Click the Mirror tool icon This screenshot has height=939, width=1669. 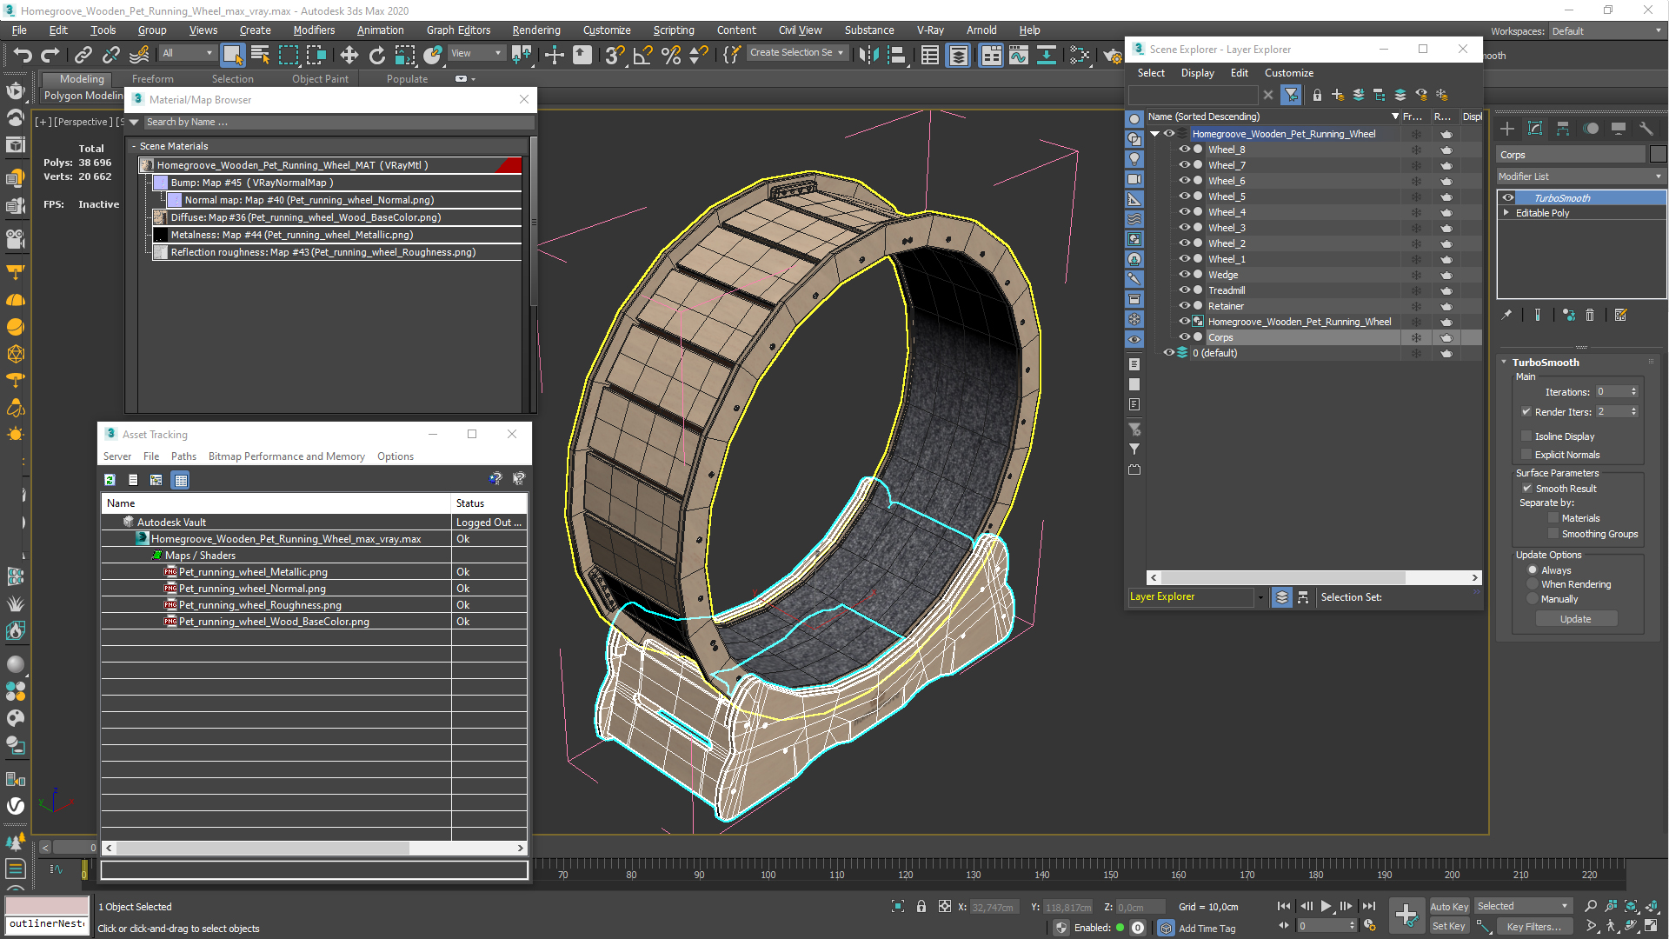pos(868,55)
